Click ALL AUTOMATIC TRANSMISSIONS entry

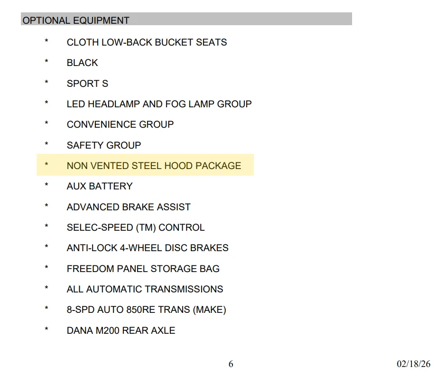click(145, 289)
